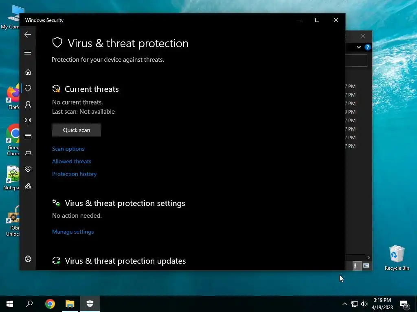Go back with the arrow in Windows Security
Image resolution: width=417 pixels, height=312 pixels.
point(28,35)
